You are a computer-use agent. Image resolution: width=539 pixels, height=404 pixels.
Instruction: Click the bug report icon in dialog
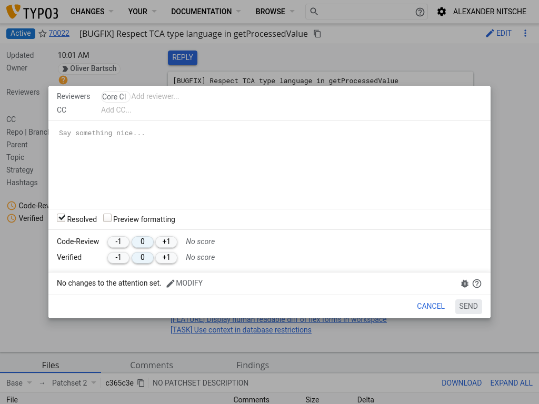coord(464,284)
